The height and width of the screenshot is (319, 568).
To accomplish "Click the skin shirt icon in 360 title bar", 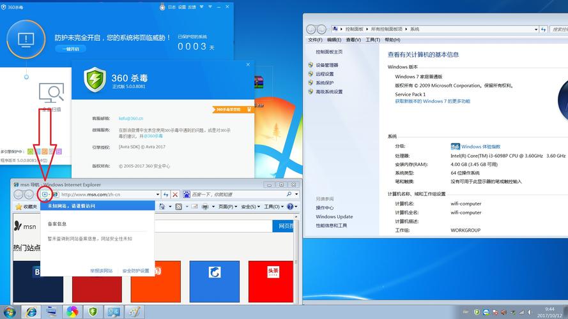I will 201,7.
